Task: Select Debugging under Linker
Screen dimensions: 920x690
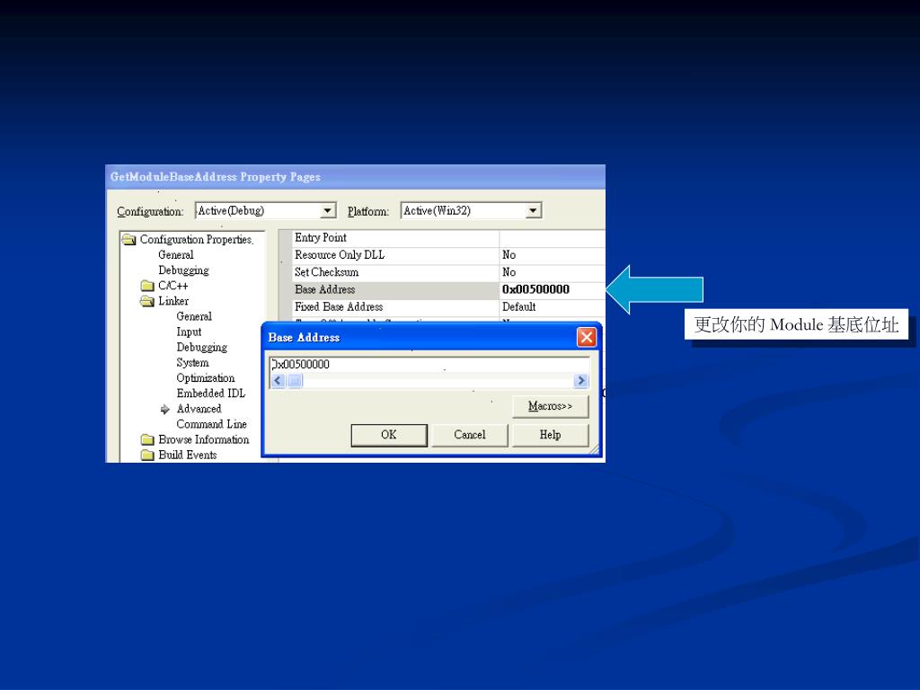Action: pyautogui.click(x=202, y=348)
